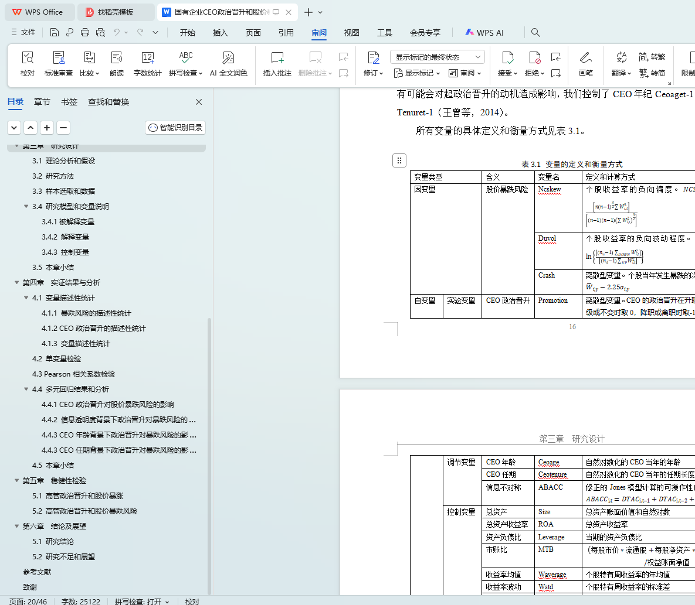Jump to 3.4.2 解释变量 heading
Screen dimensions: 695x605
(x=66, y=237)
